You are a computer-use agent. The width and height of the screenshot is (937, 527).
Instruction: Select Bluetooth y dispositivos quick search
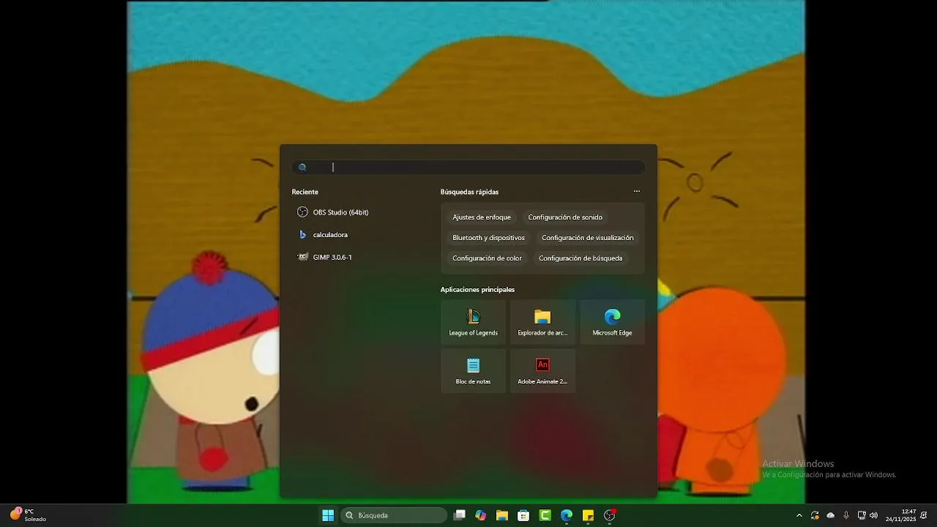(488, 238)
